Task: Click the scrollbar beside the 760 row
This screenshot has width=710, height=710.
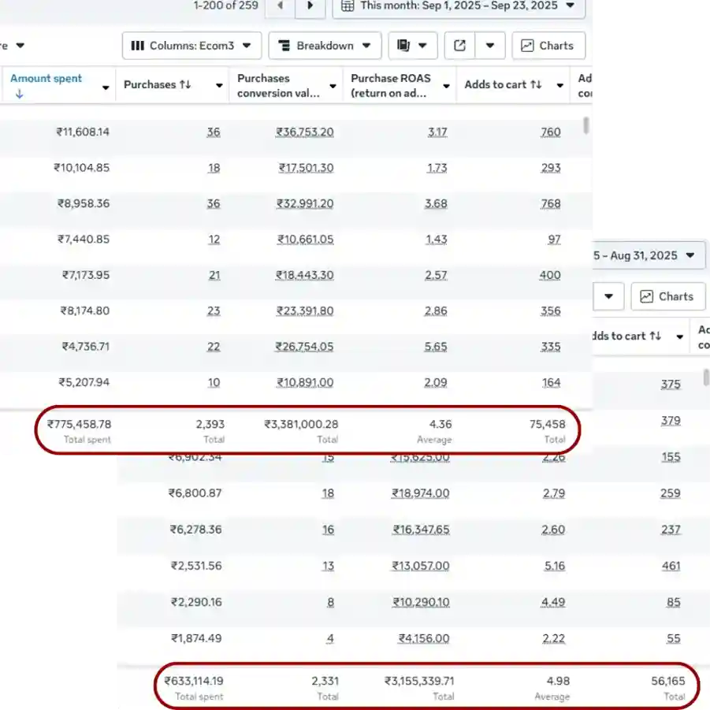Action: (x=585, y=125)
